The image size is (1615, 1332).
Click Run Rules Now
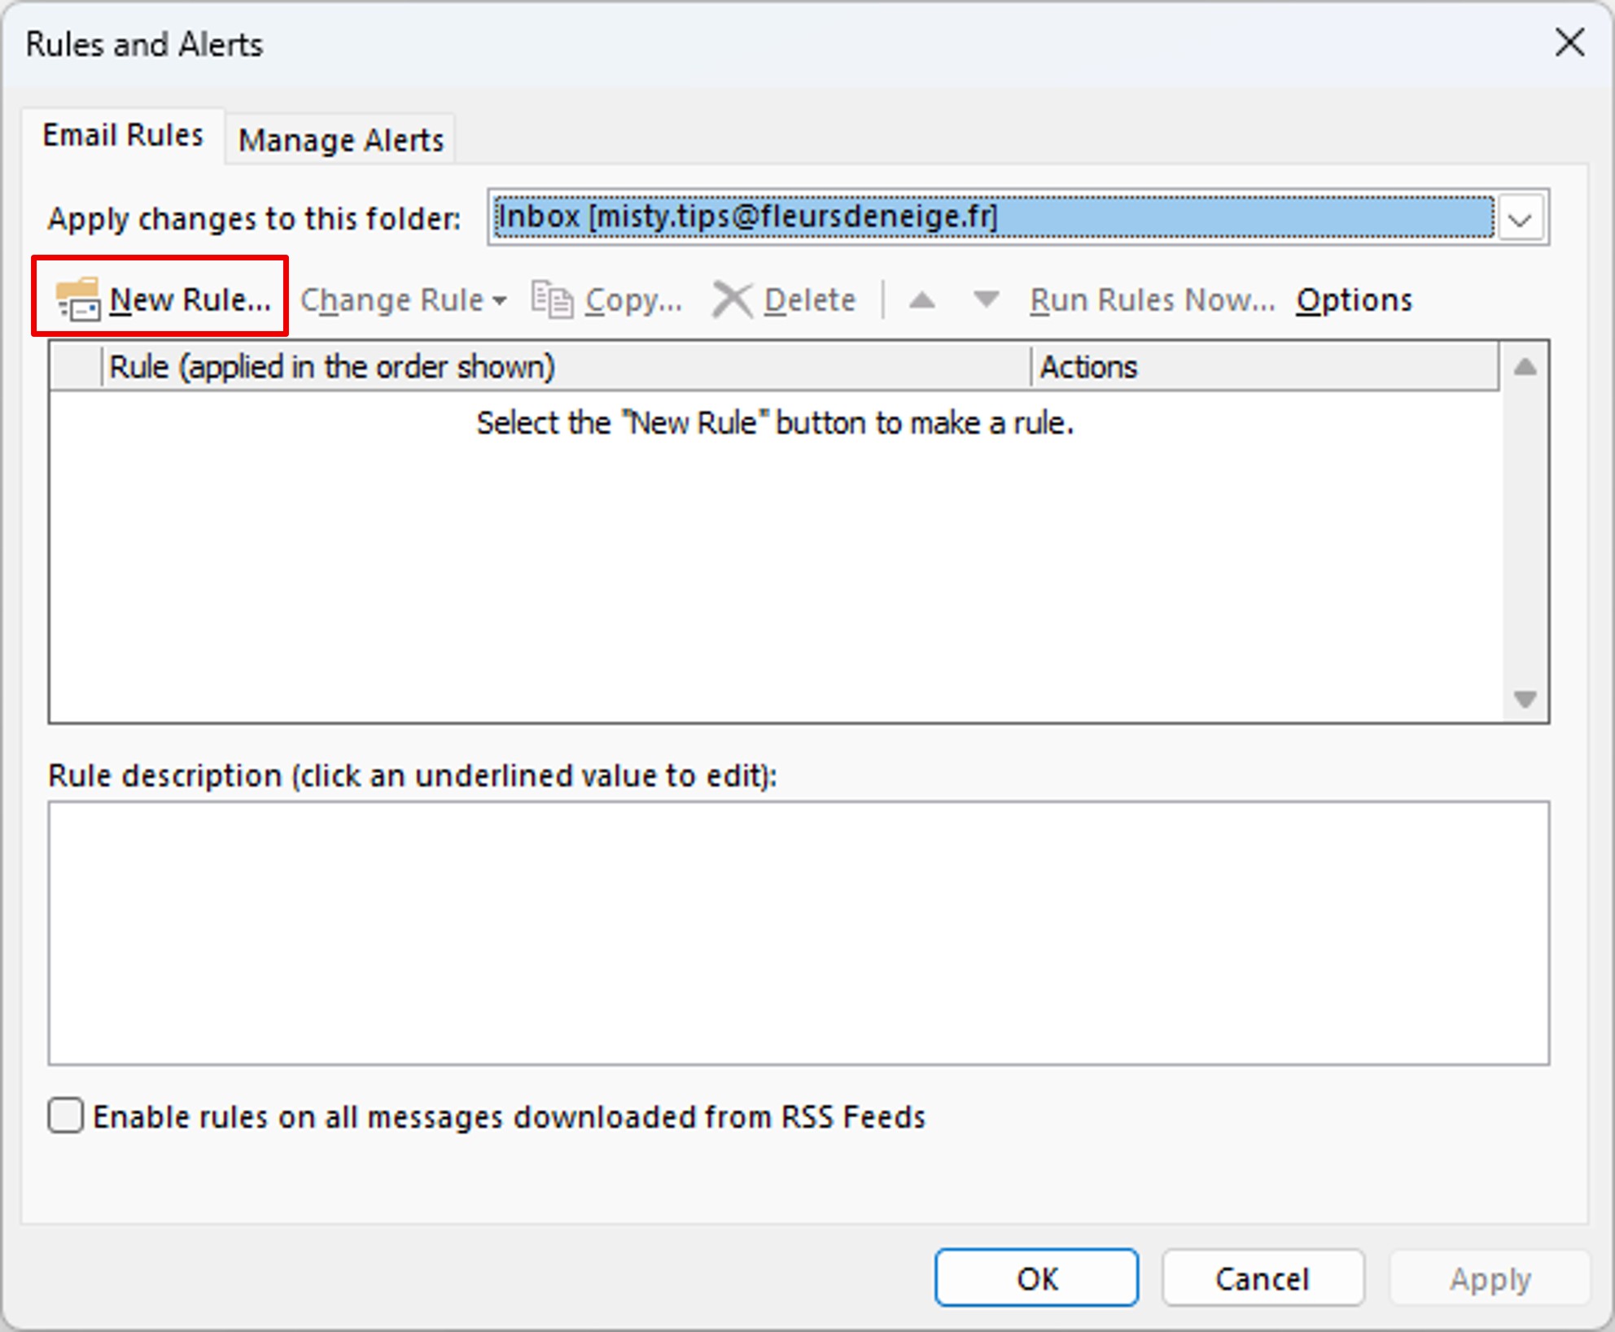click(1151, 300)
